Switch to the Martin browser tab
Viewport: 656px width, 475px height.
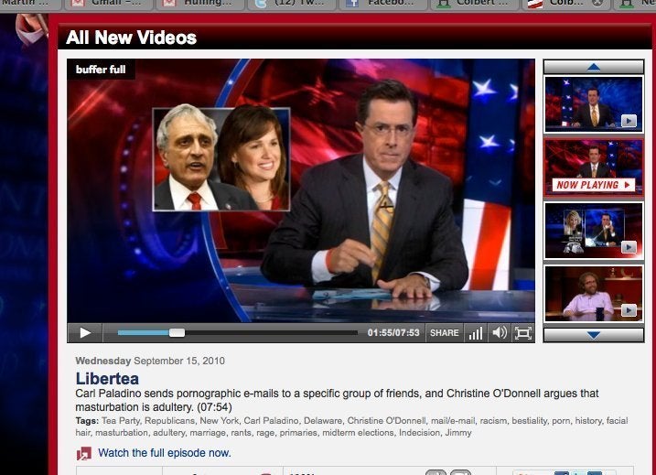(29, 5)
